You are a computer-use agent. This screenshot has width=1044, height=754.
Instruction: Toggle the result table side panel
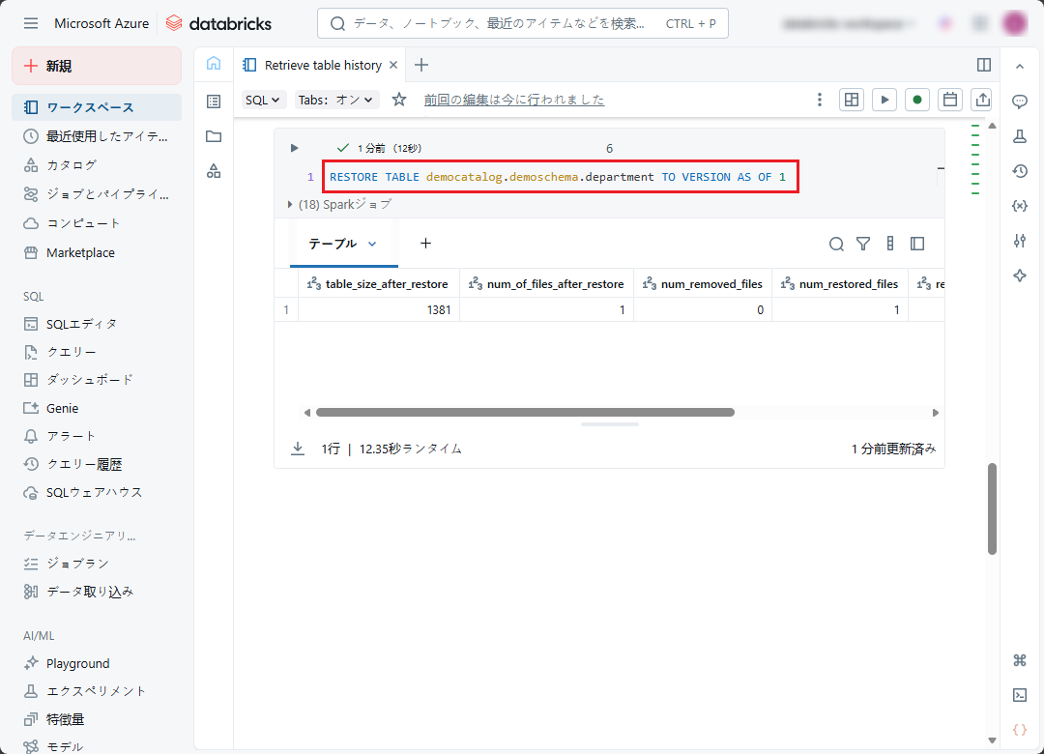(x=917, y=244)
